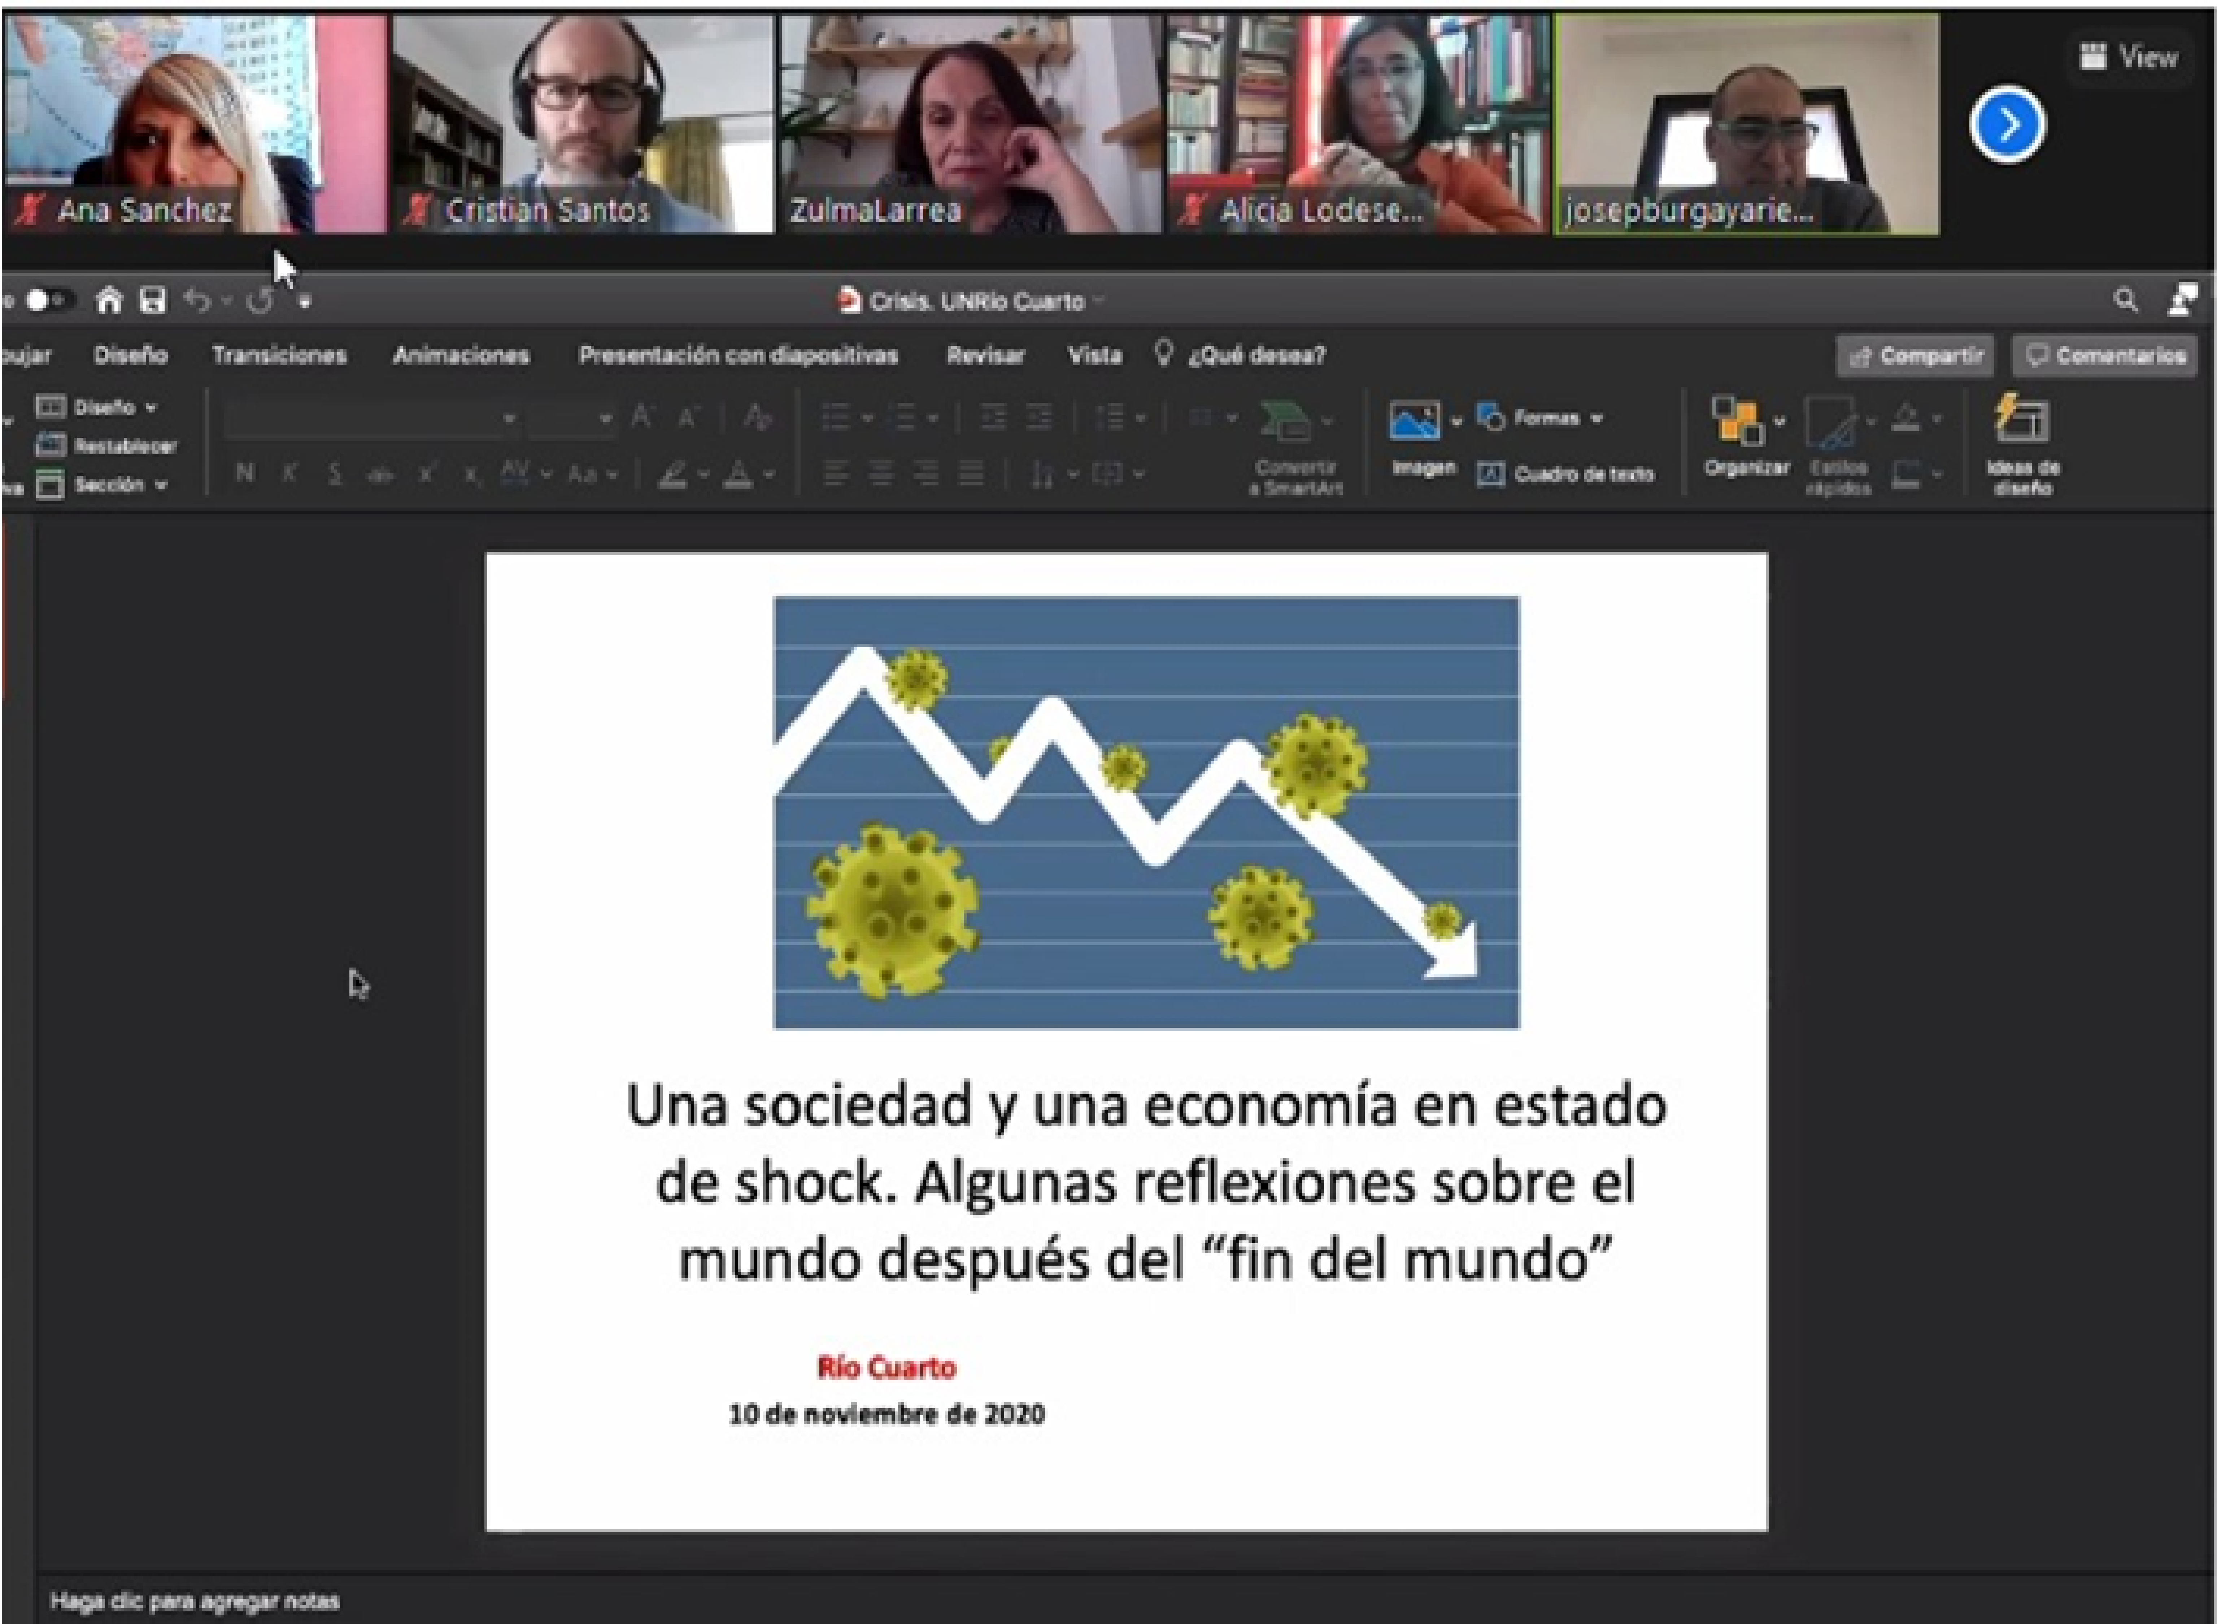The height and width of the screenshot is (1624, 2217).
Task: Toggle italic K formatting
Action: (289, 474)
